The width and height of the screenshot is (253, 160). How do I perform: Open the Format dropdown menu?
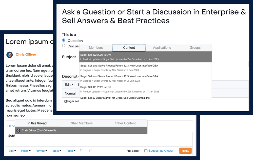coord(41,151)
